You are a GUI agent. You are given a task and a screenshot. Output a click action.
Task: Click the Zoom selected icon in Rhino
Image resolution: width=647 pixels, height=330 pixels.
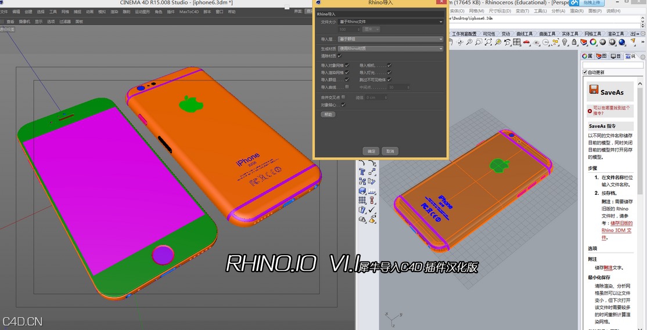(498, 42)
